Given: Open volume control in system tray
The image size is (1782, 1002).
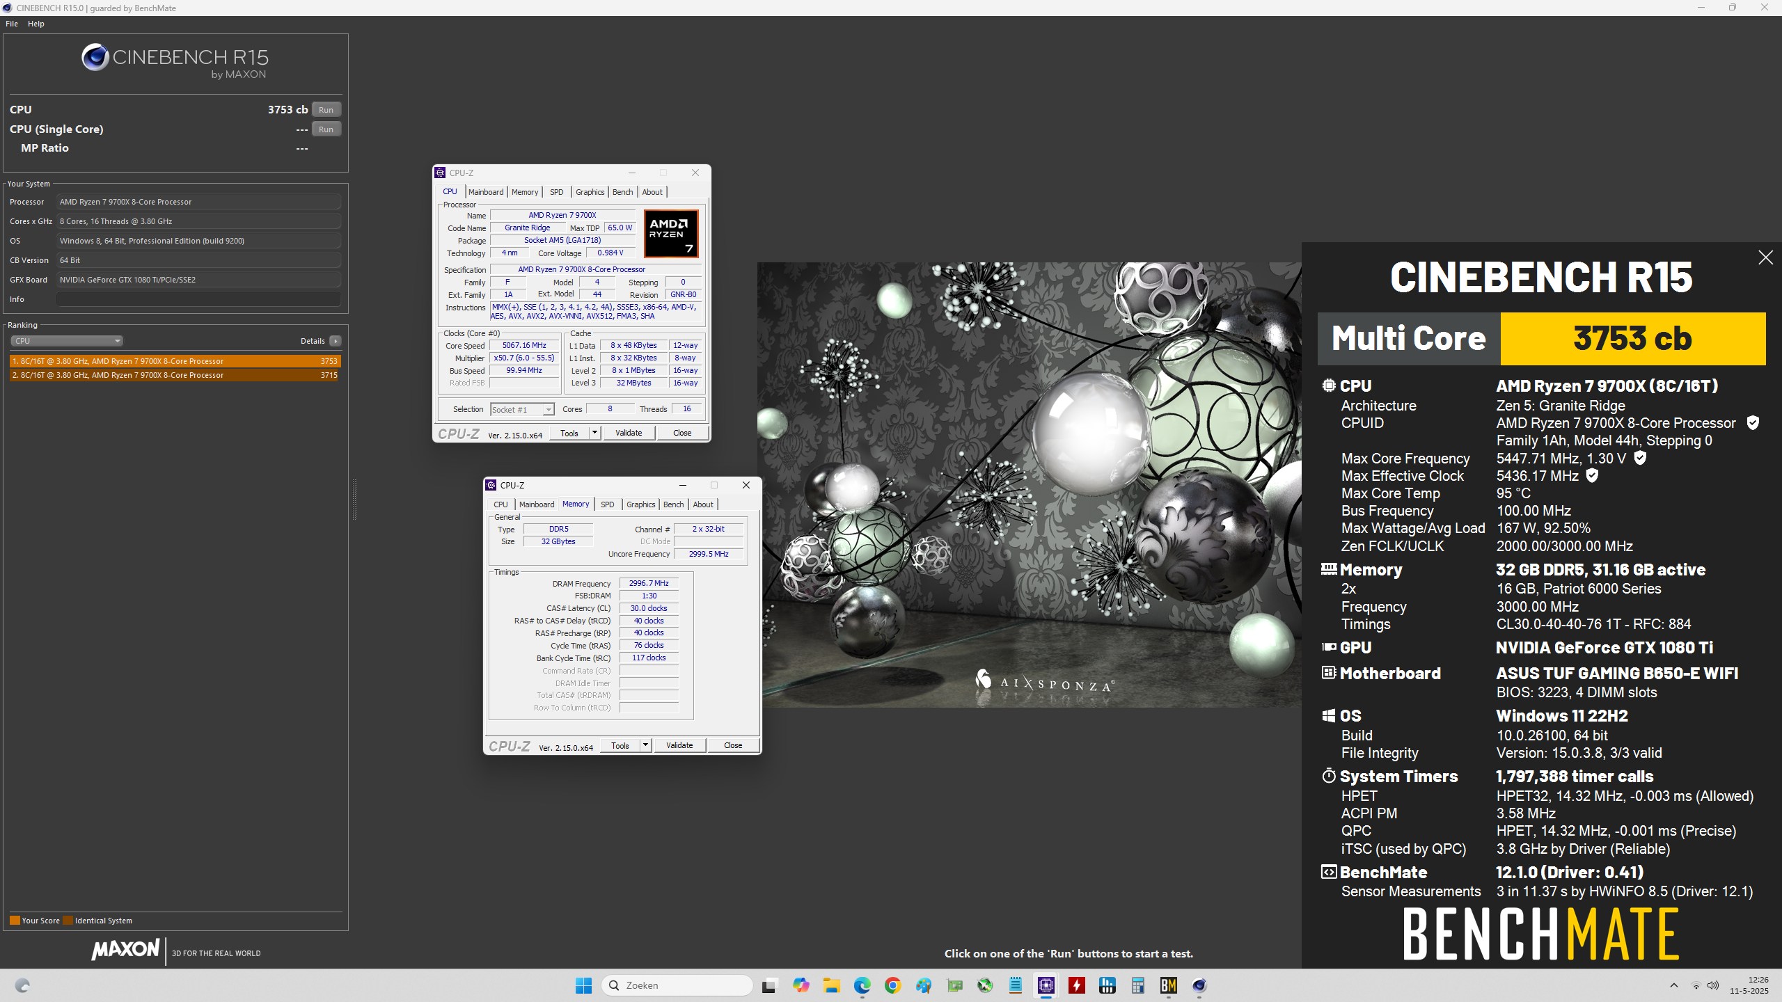Looking at the screenshot, I should (1713, 985).
